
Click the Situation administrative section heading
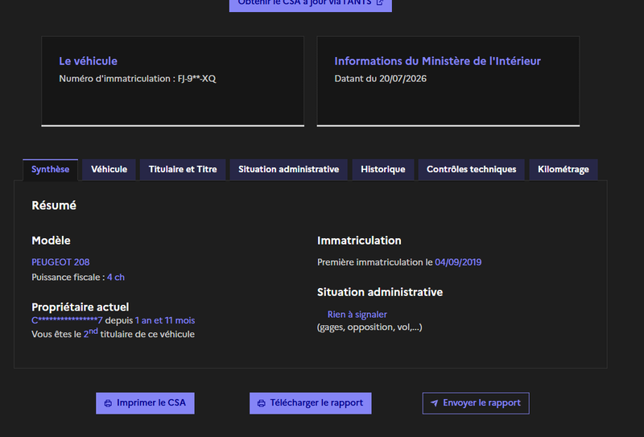[380, 292]
